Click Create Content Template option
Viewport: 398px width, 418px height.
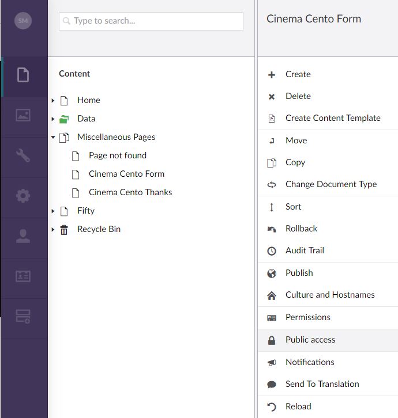click(x=328, y=118)
